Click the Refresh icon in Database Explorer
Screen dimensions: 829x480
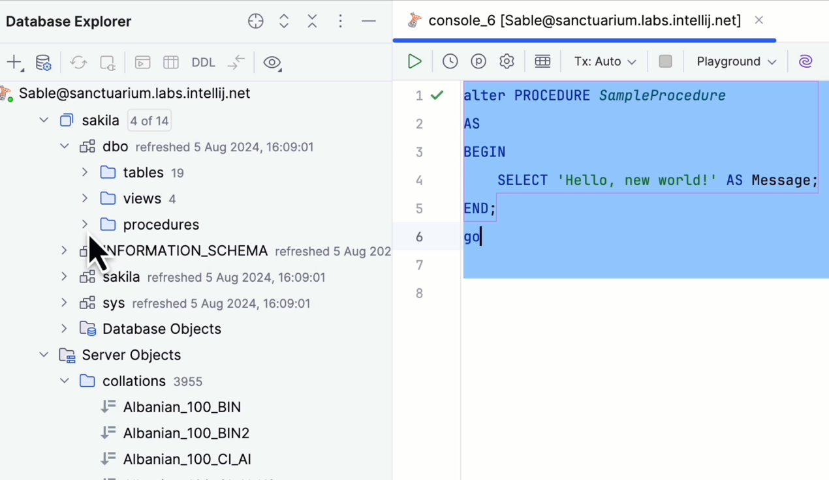(79, 63)
